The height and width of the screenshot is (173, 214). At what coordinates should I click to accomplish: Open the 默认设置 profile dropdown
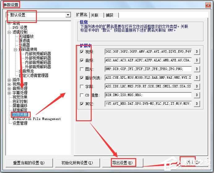tap(68, 15)
